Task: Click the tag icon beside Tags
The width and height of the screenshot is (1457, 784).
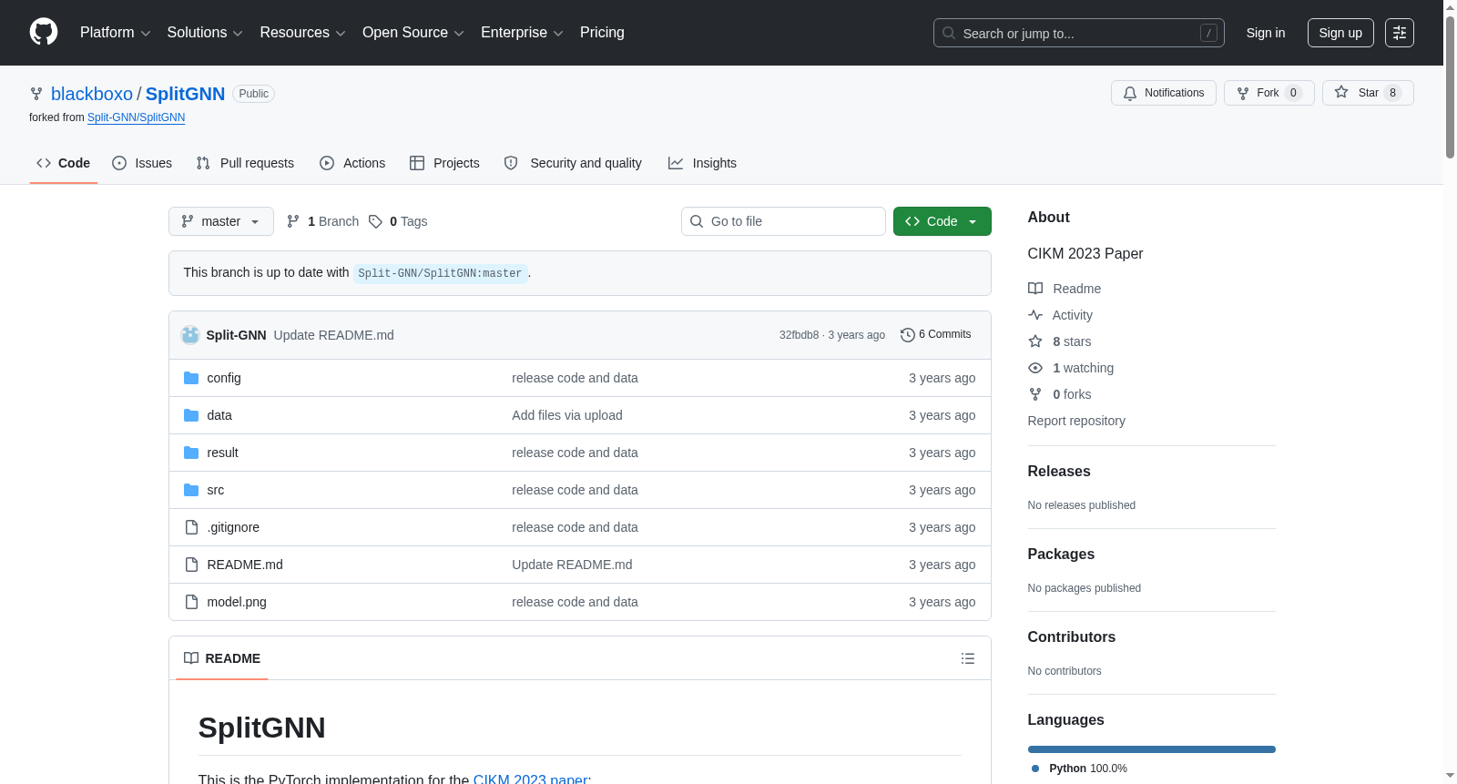Action: pyautogui.click(x=375, y=221)
